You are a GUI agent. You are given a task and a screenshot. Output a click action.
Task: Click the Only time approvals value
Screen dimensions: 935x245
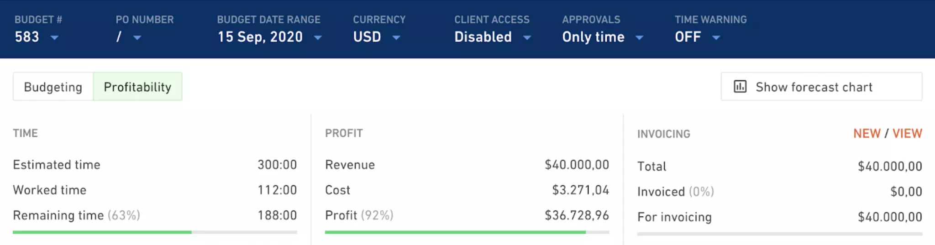(593, 37)
